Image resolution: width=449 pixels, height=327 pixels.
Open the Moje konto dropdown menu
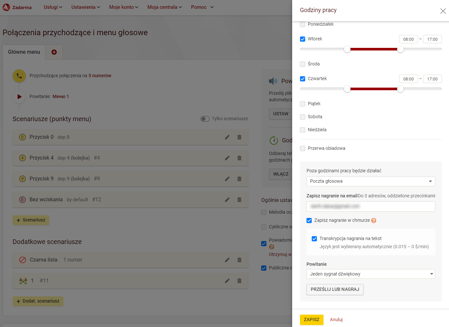(x=124, y=7)
